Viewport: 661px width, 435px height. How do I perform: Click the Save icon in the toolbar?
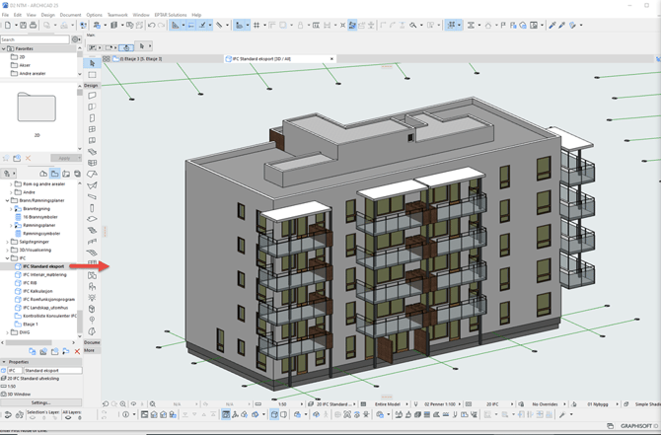coord(24,26)
